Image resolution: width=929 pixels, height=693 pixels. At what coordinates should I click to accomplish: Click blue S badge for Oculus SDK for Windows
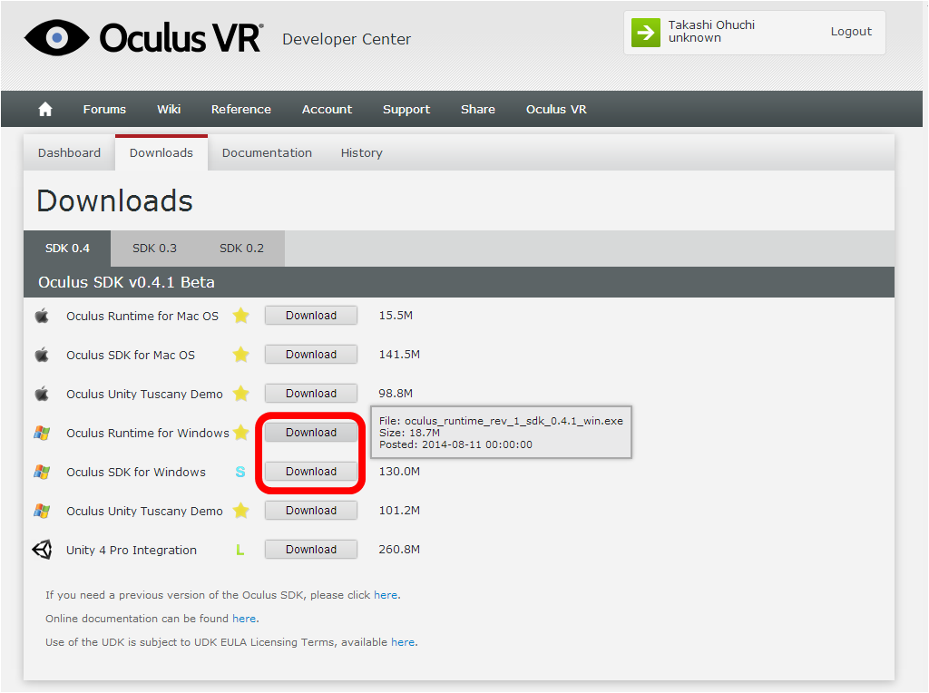pyautogui.click(x=240, y=472)
